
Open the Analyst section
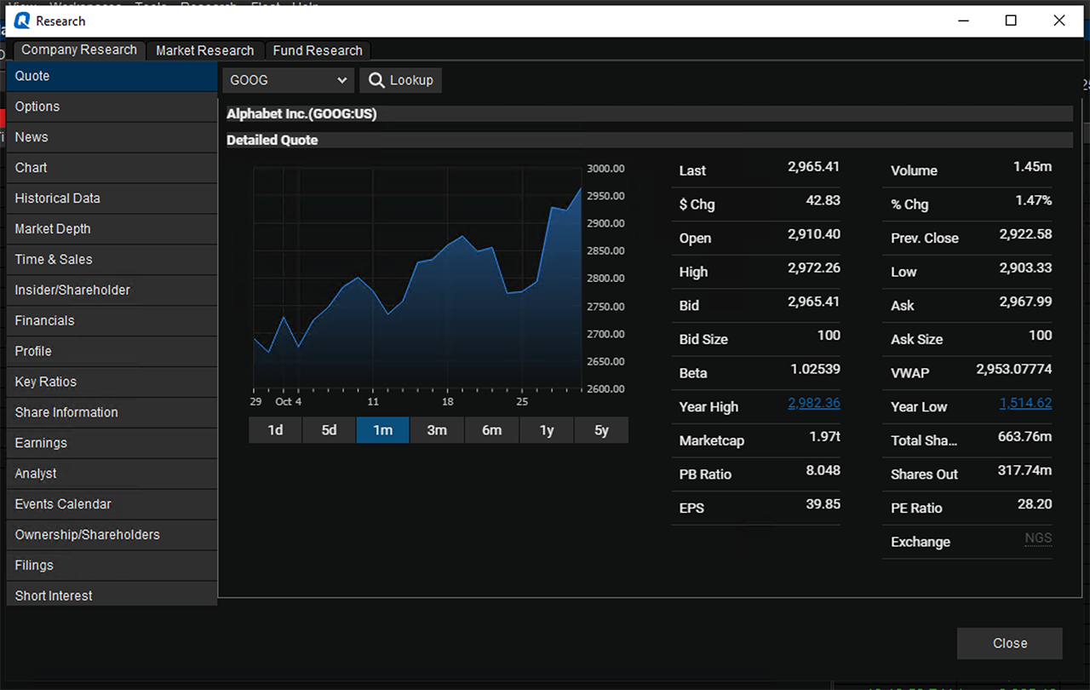tap(112, 474)
